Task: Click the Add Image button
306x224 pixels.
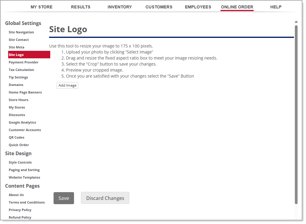Action: coord(67,85)
